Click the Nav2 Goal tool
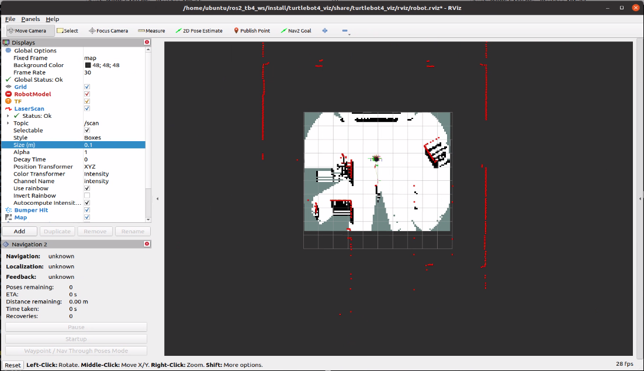Image resolution: width=644 pixels, height=371 pixels. 296,31
